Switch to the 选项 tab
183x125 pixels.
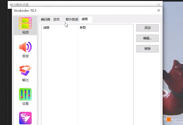[58, 19]
